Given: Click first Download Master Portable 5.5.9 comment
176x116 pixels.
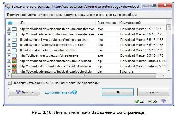Looking at the screenshot, I should click(x=143, y=61).
